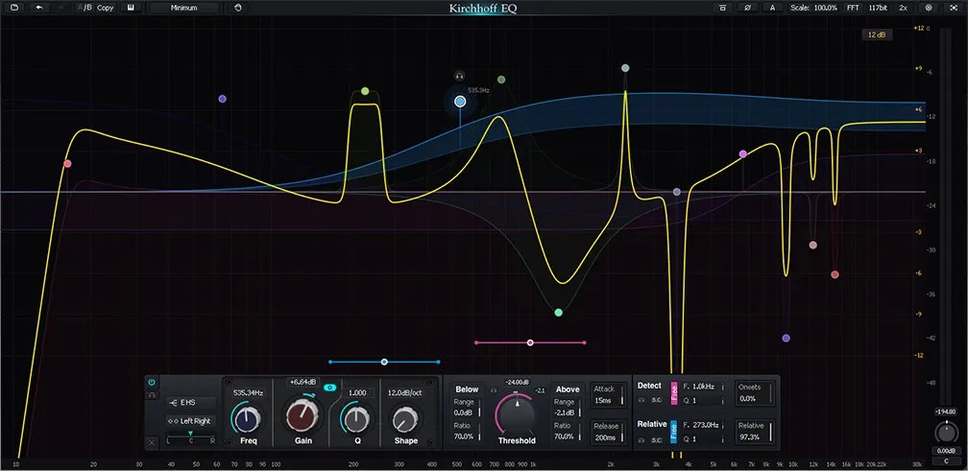This screenshot has width=968, height=471.
Task: Select the purple EQ band node near 60Hz
Action: tap(222, 99)
